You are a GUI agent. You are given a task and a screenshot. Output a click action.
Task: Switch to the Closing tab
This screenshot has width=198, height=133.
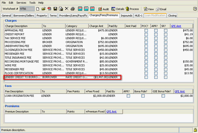172,16
